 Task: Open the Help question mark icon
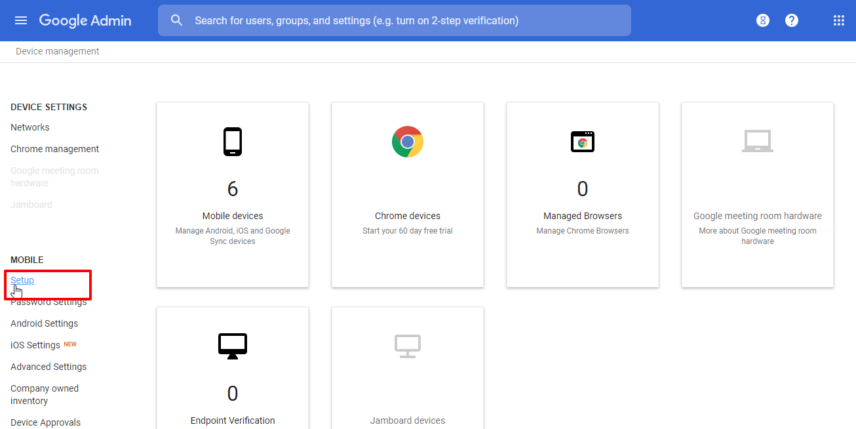click(792, 20)
